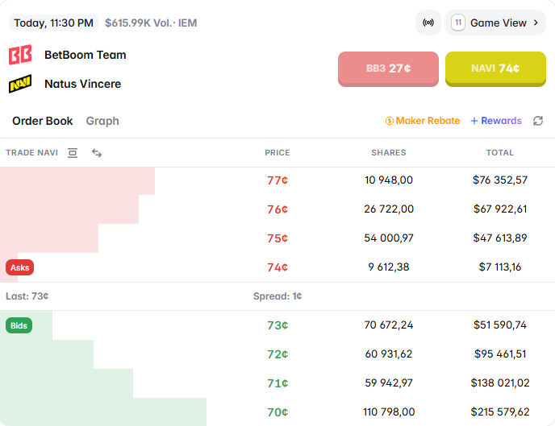
Task: Buy NAVI at 74¢
Action: pos(495,68)
